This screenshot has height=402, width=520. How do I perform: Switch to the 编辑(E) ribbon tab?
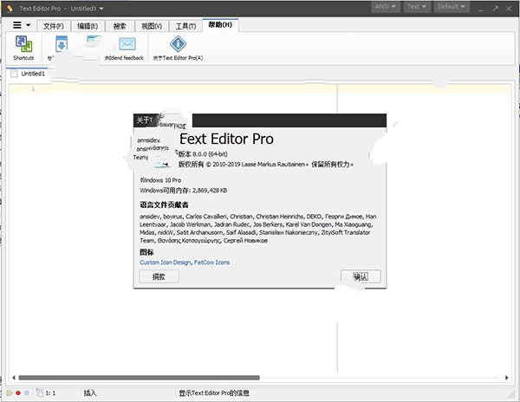[88, 26]
